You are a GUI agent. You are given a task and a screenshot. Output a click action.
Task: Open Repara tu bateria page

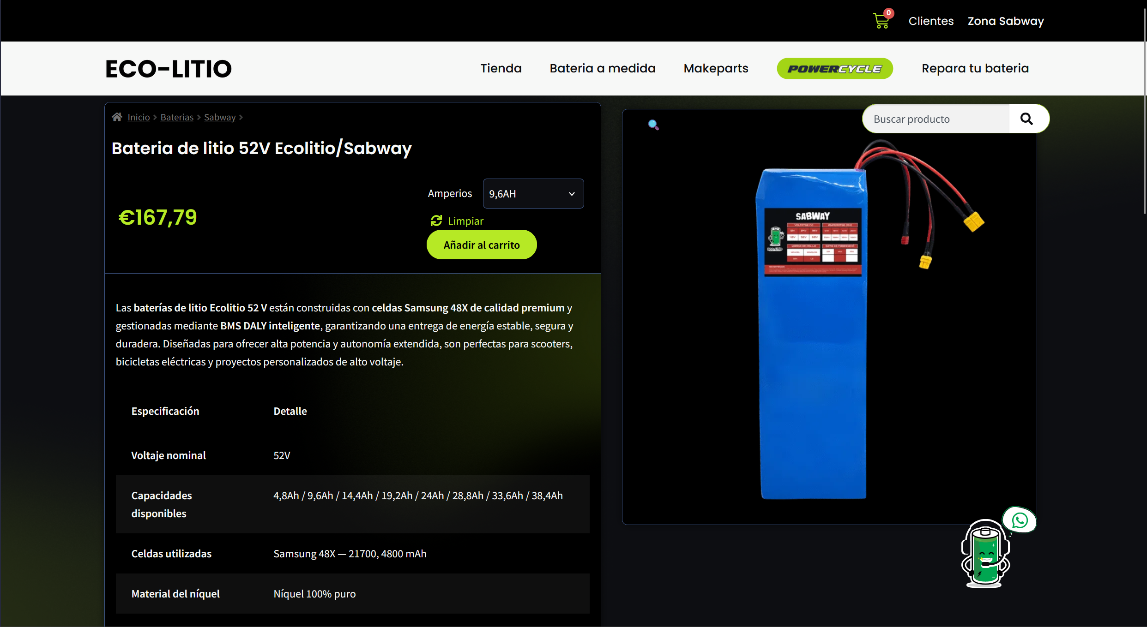975,68
